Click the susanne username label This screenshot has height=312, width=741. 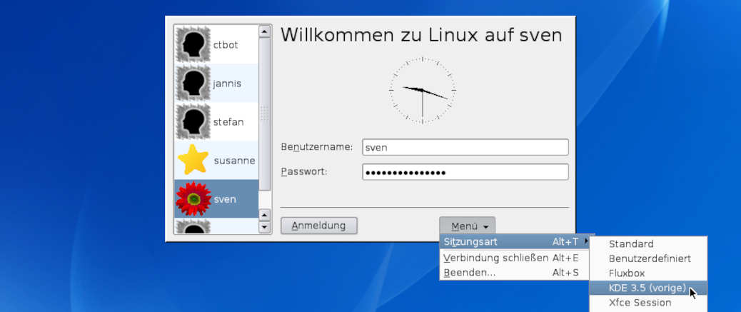[234, 161]
